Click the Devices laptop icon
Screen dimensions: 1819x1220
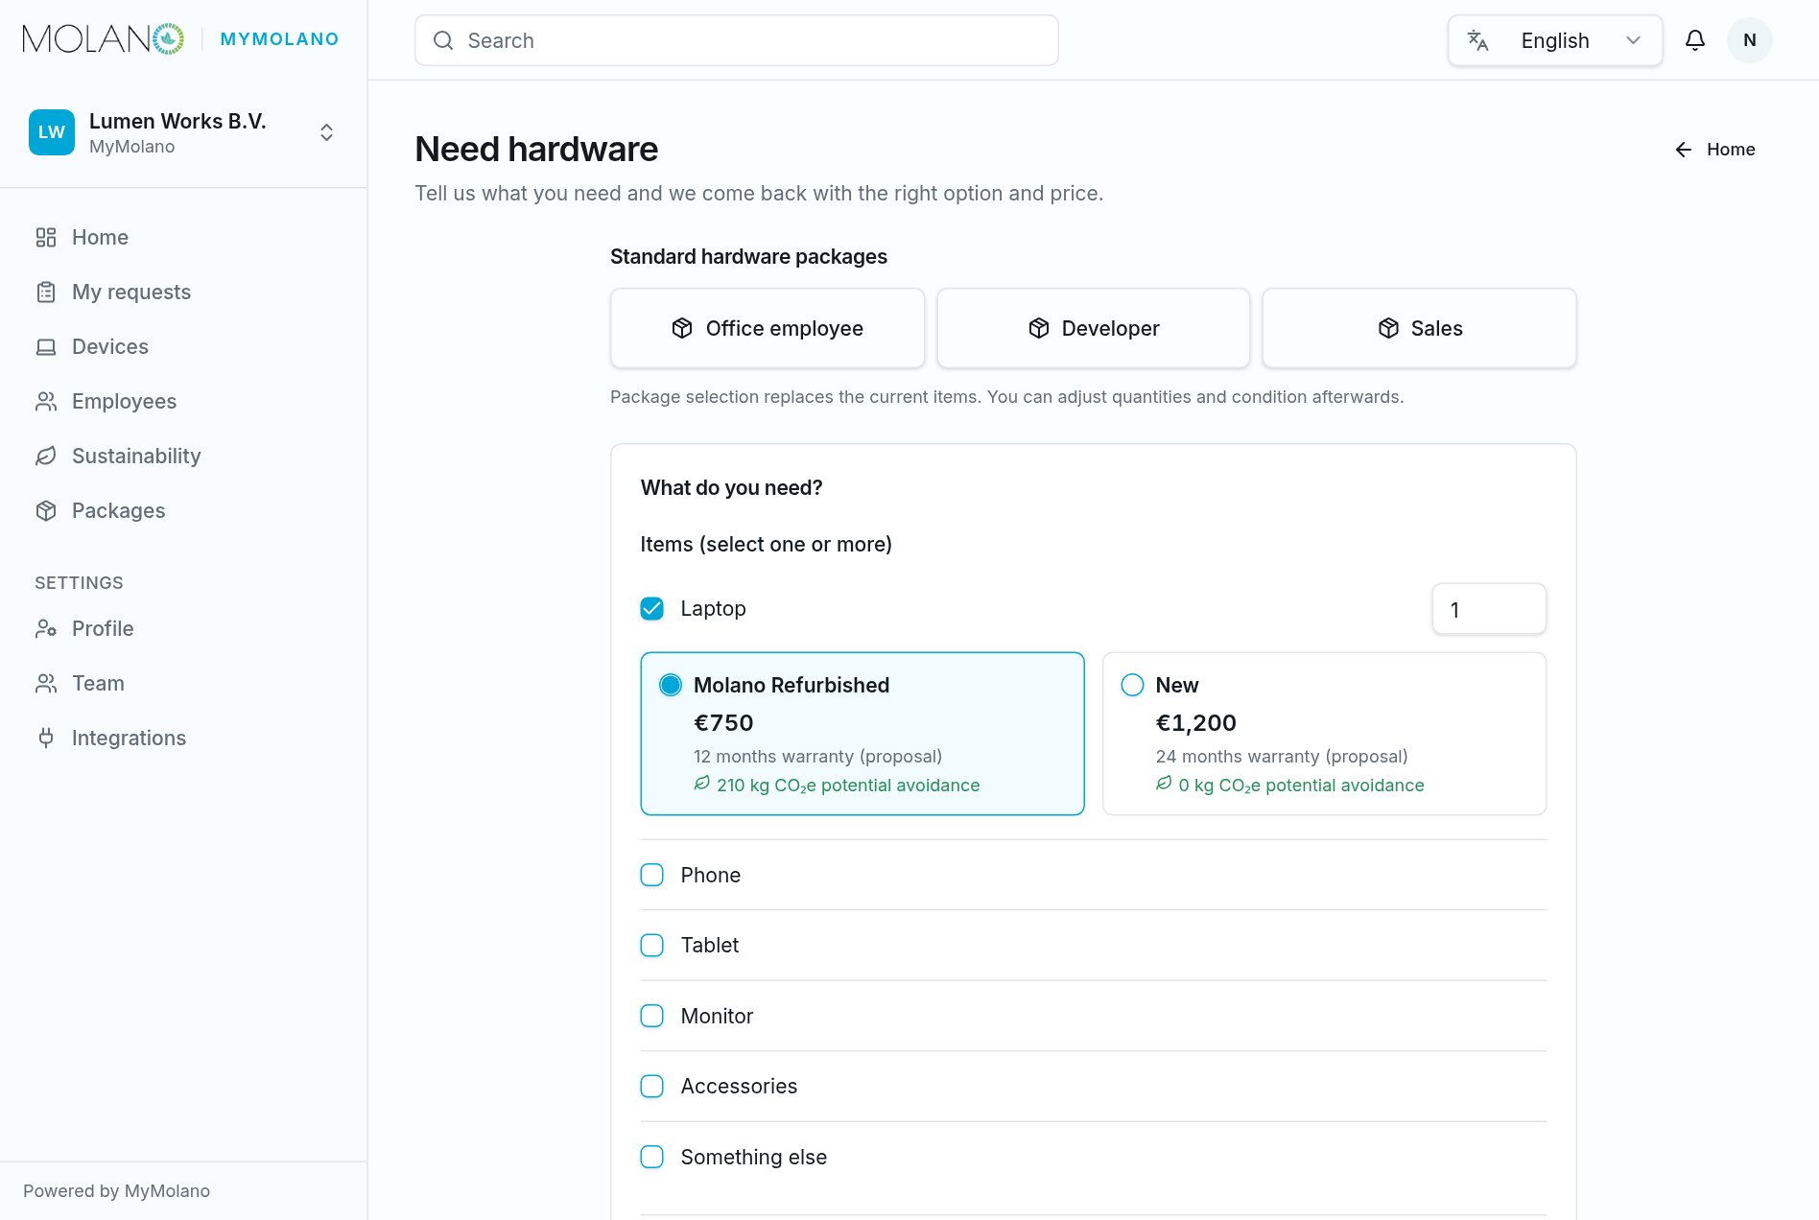click(x=46, y=346)
